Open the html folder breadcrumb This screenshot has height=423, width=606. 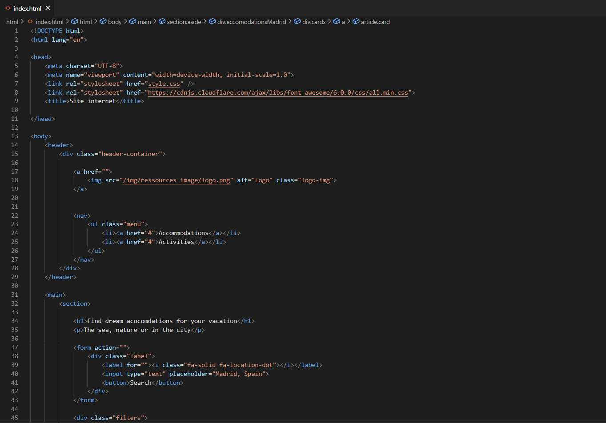pyautogui.click(x=12, y=22)
